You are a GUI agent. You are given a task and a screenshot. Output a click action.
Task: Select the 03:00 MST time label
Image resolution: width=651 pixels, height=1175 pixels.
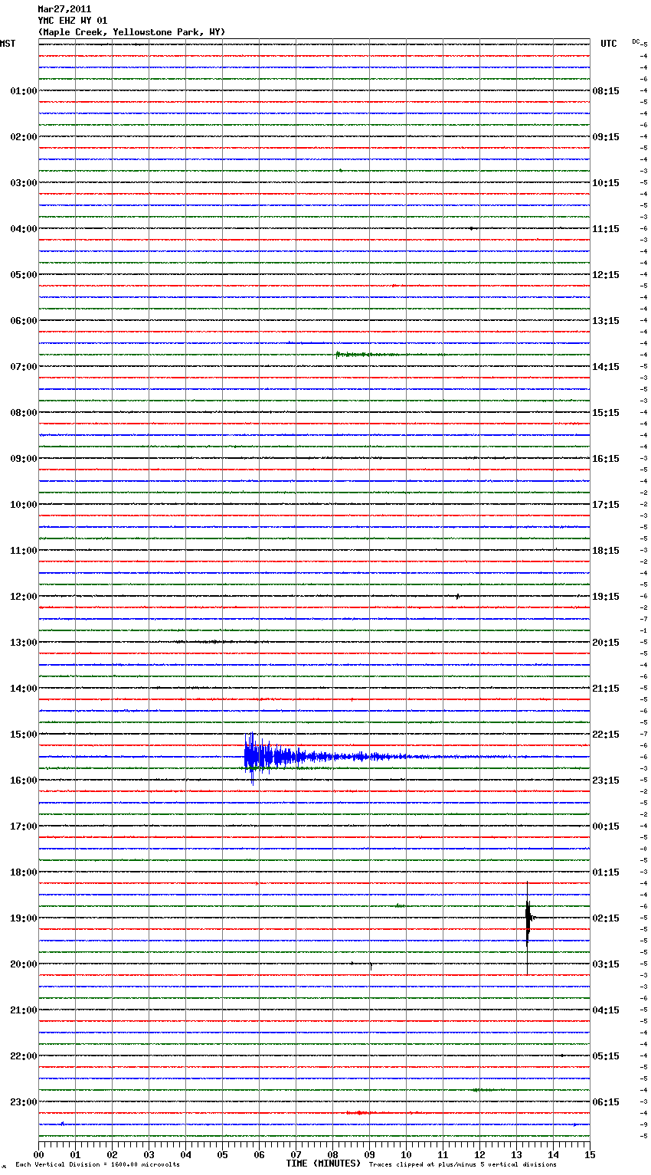[24, 183]
